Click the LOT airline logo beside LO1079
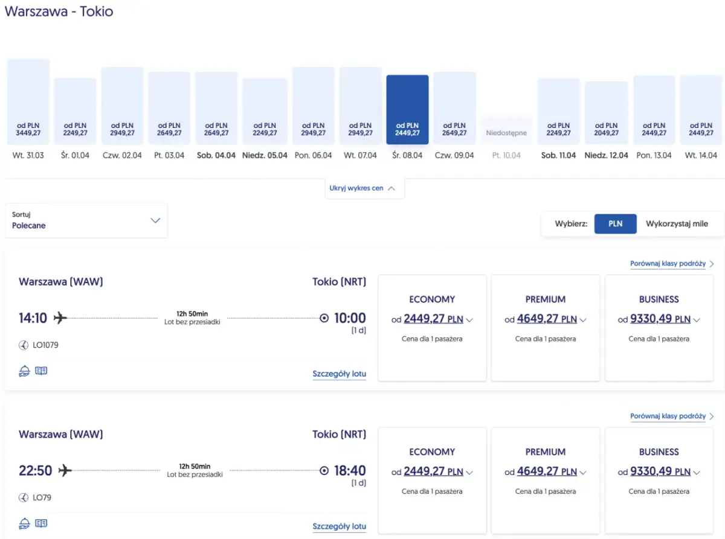725x539 pixels. (24, 345)
